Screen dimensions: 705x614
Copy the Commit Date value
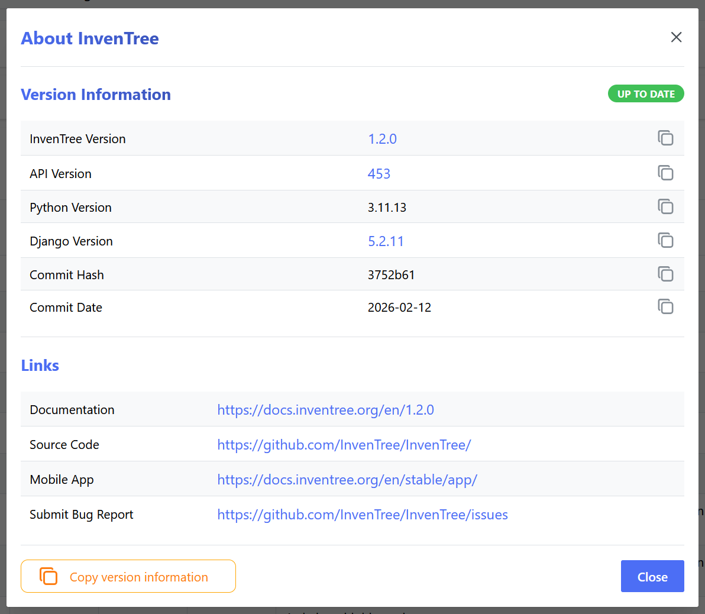[665, 307]
